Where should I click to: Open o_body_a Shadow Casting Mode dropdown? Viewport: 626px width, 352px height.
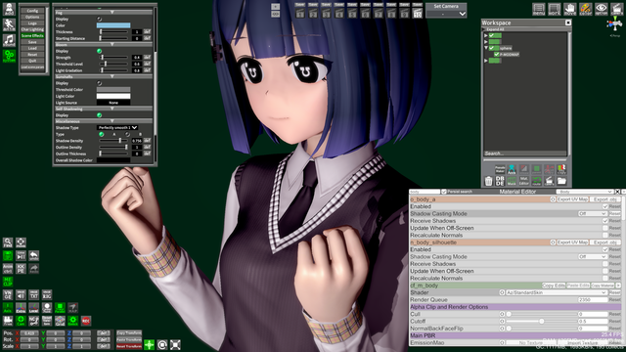[593, 213]
